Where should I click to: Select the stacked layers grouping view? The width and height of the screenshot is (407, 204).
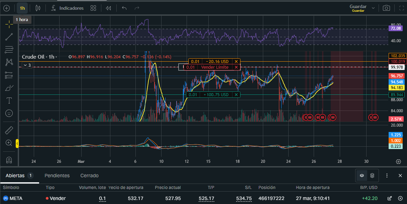click(x=372, y=176)
